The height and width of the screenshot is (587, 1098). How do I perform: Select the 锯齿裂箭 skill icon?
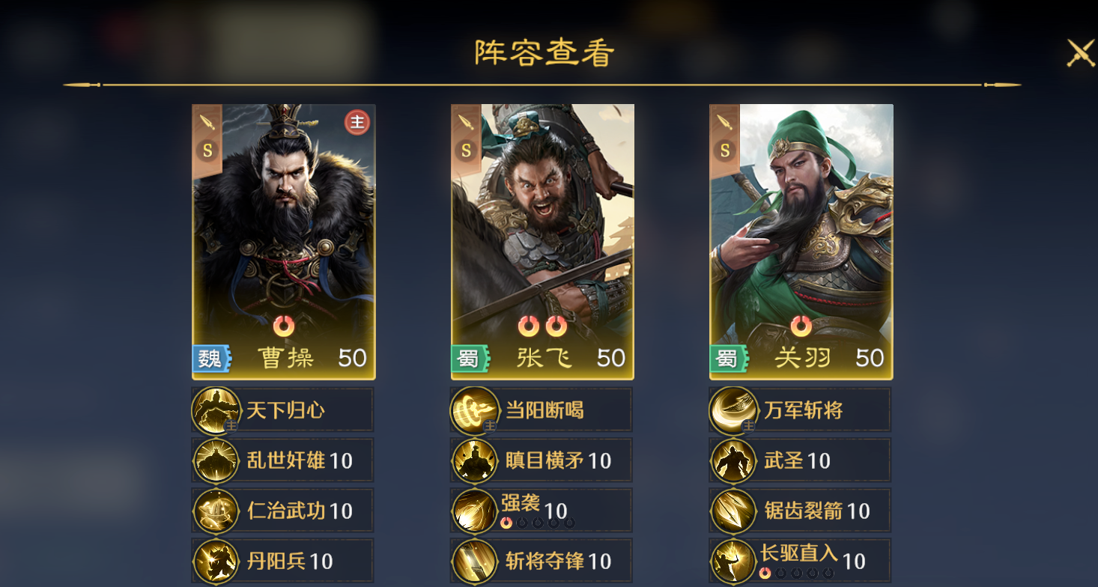click(733, 511)
